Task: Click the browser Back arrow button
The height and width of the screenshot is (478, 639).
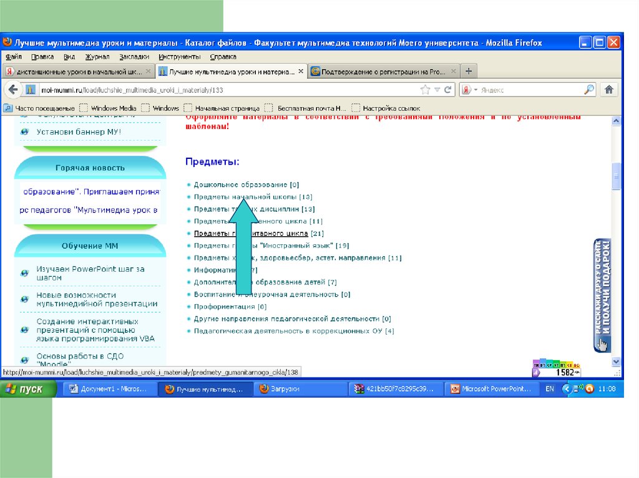Action: [11, 90]
